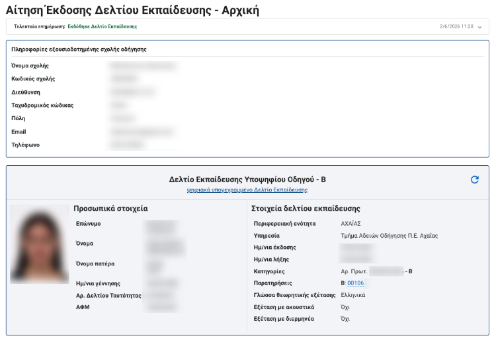Click the Αρ. Πρωτ. text

point(354,271)
